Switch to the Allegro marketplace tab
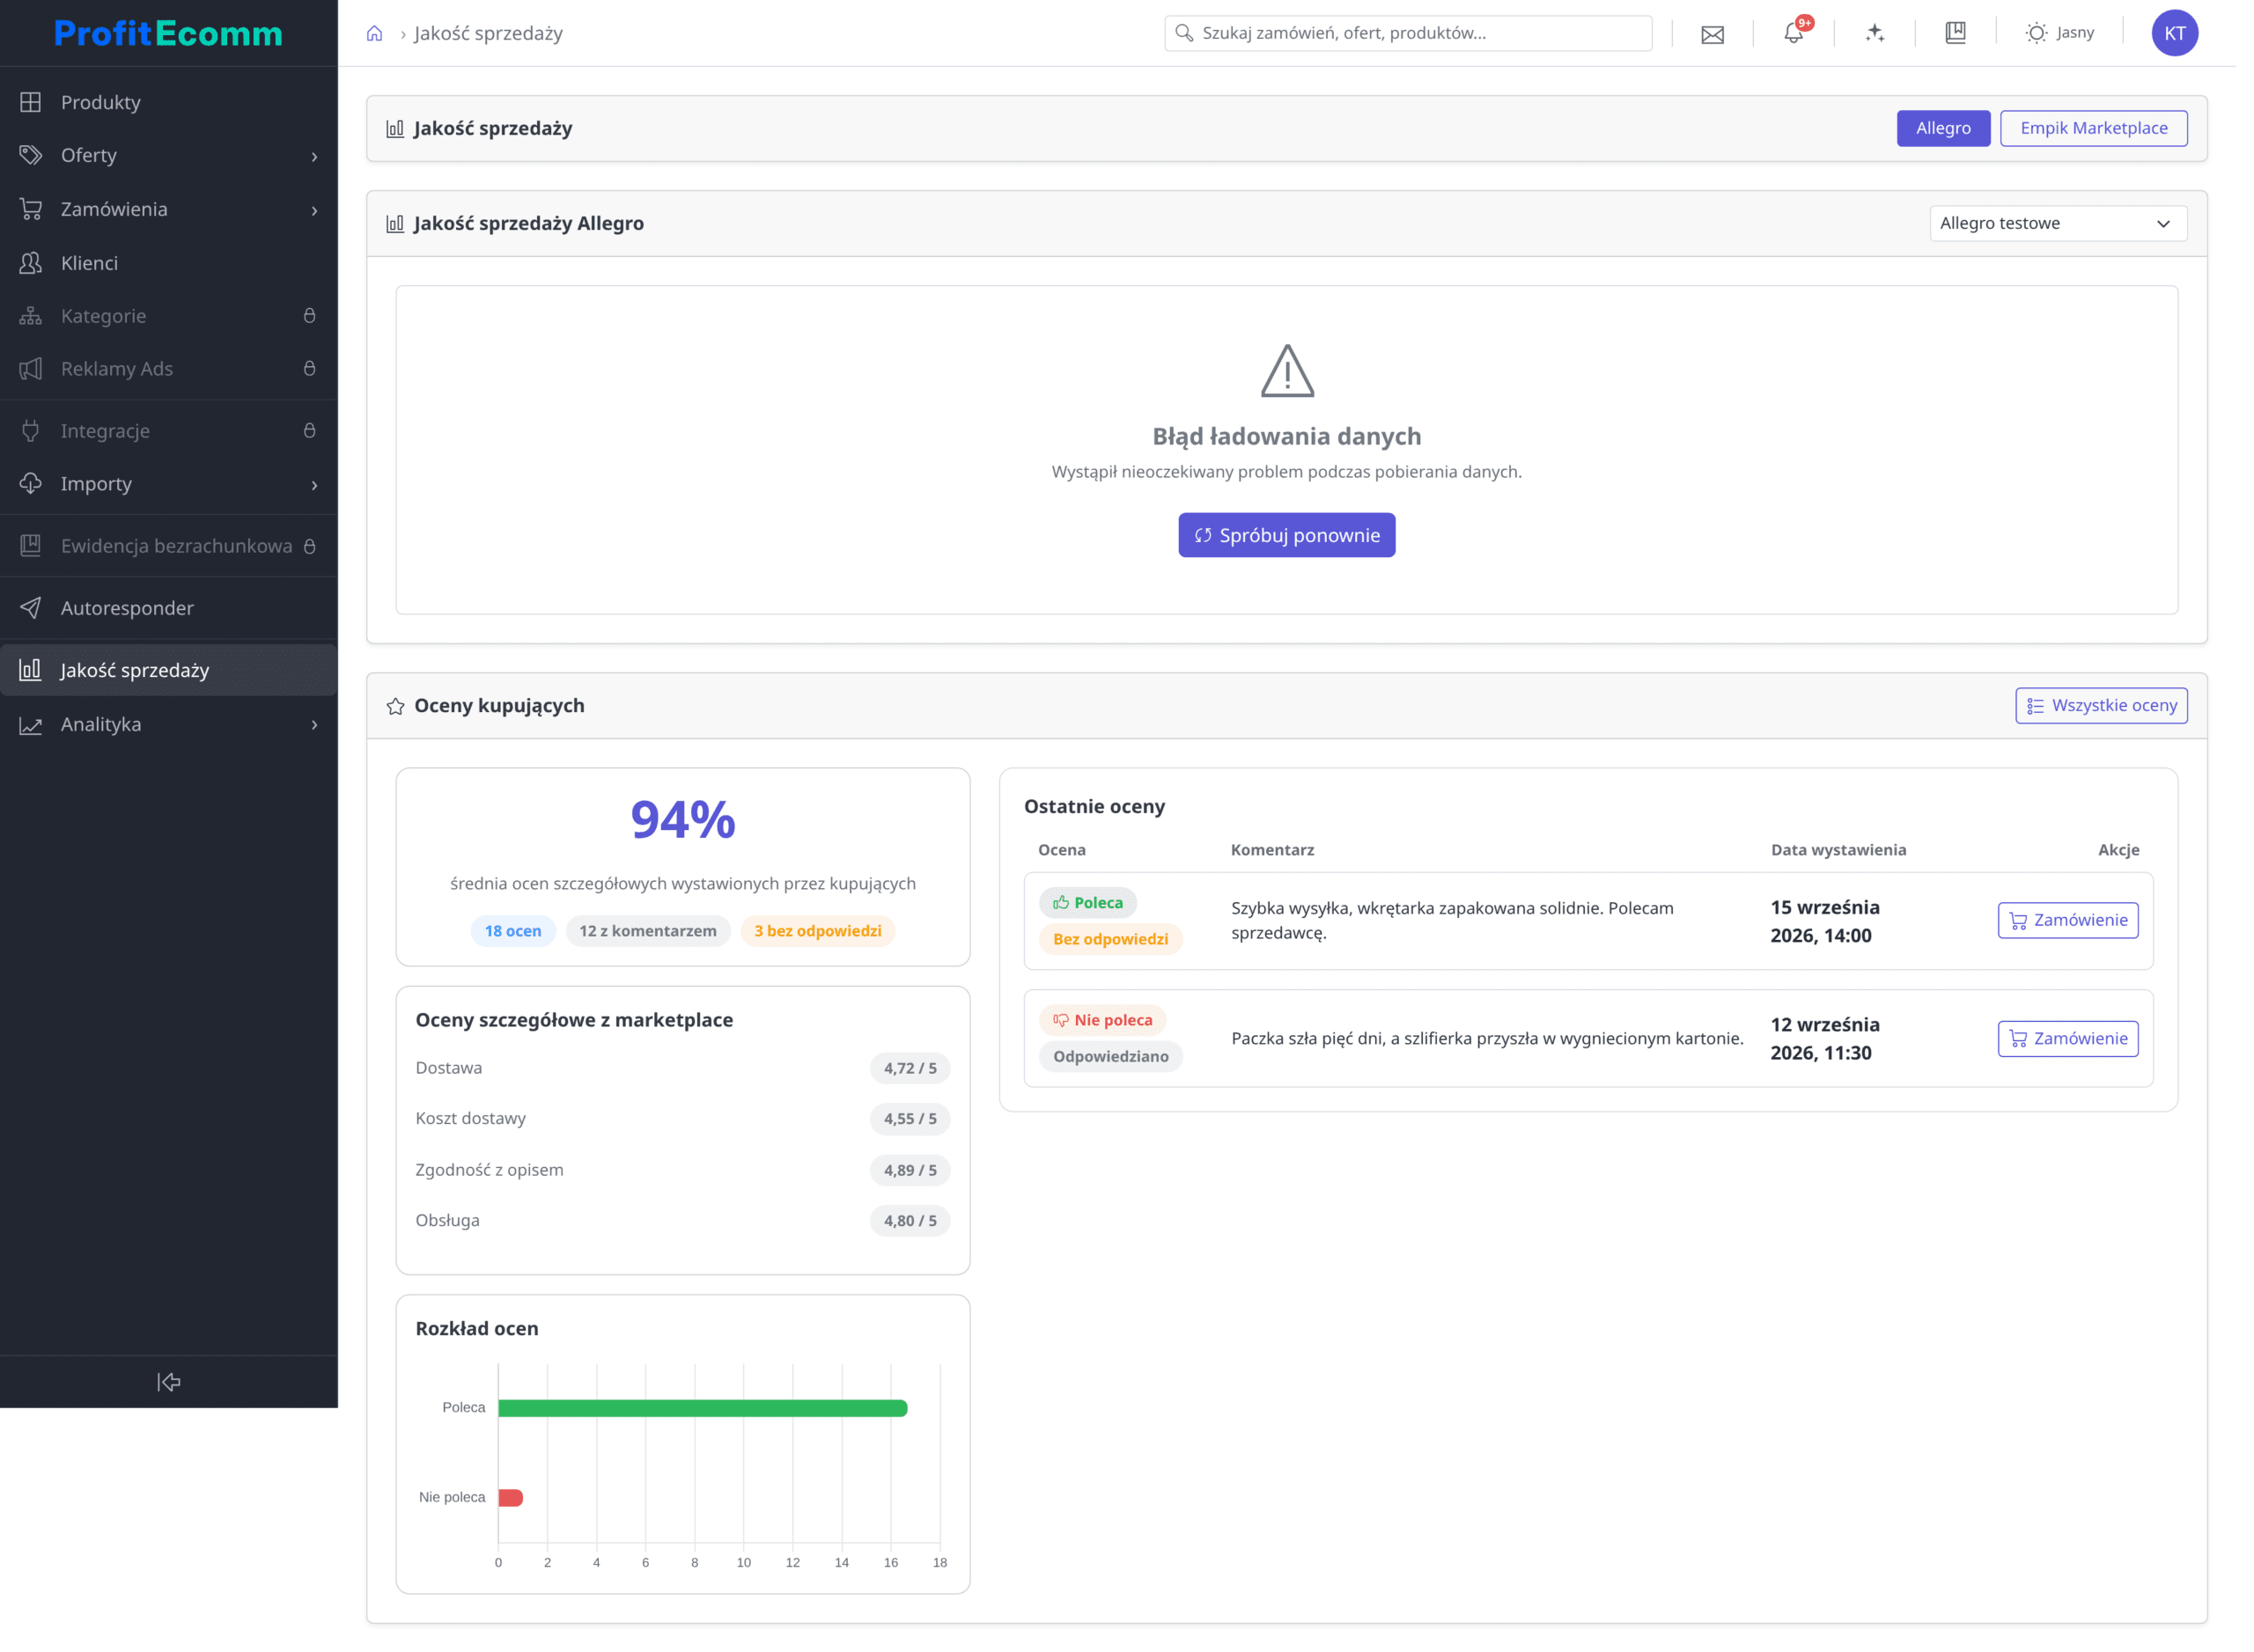 click(1943, 128)
